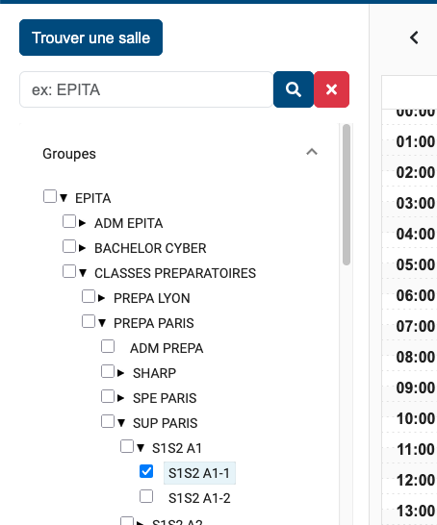Screen dimensions: 437x525
Task: Uncheck the S1S2 A1-1 checkbox
Action: [x=146, y=471]
